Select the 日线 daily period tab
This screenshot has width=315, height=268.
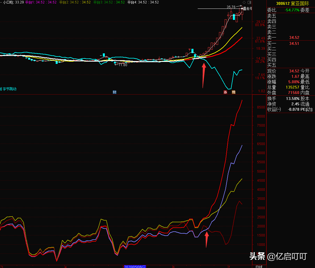pyautogui.click(x=259, y=266)
